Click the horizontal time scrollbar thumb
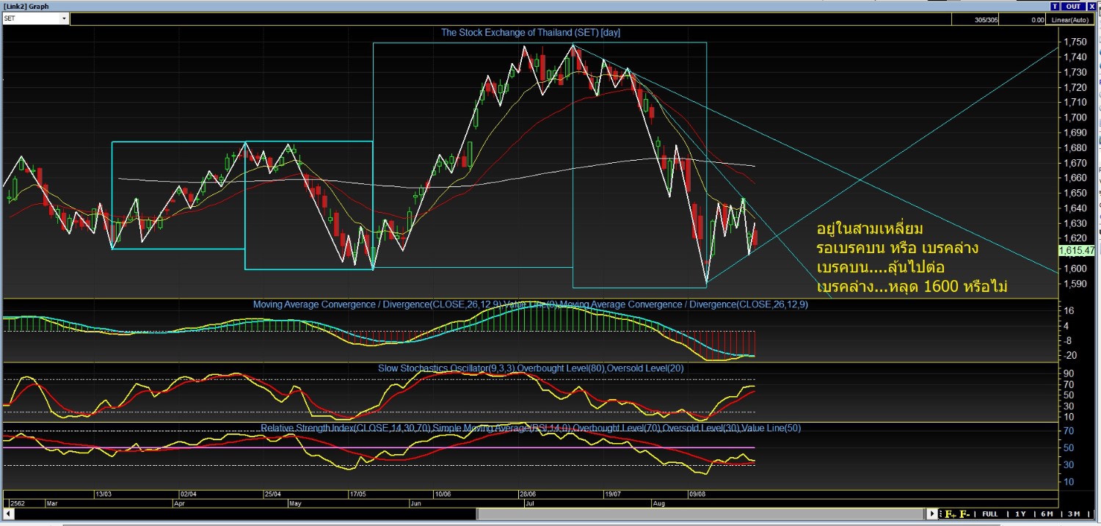Image resolution: width=1101 pixels, height=526 pixels. [701, 514]
